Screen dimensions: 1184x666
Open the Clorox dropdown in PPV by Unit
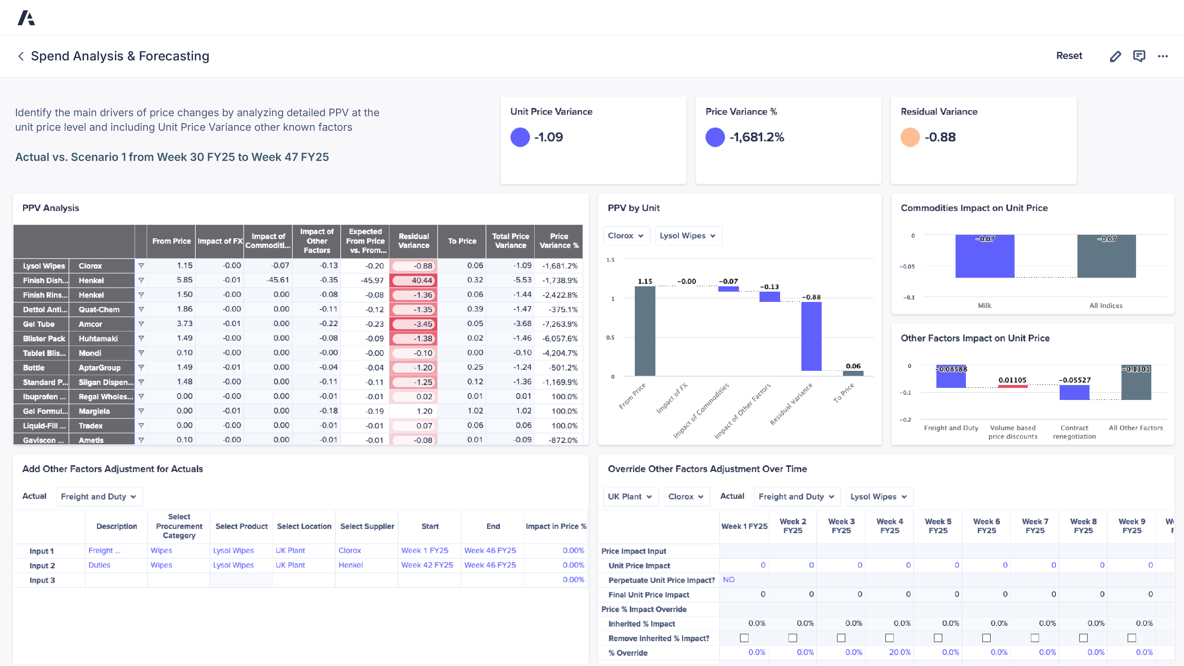pos(626,236)
